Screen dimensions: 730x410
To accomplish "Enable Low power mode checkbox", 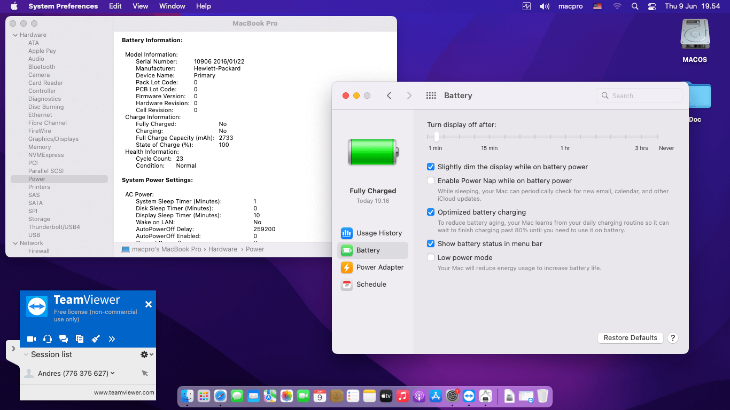I will pyautogui.click(x=431, y=257).
